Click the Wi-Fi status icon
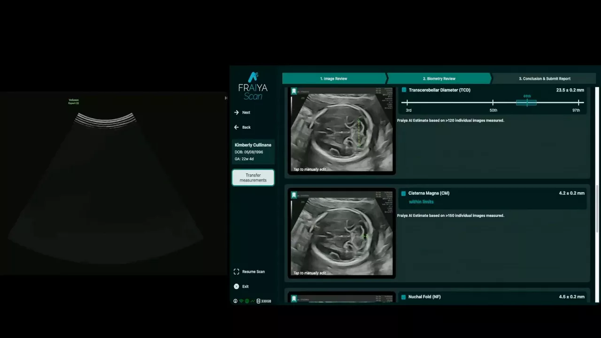The image size is (601, 338). pyautogui.click(x=241, y=301)
